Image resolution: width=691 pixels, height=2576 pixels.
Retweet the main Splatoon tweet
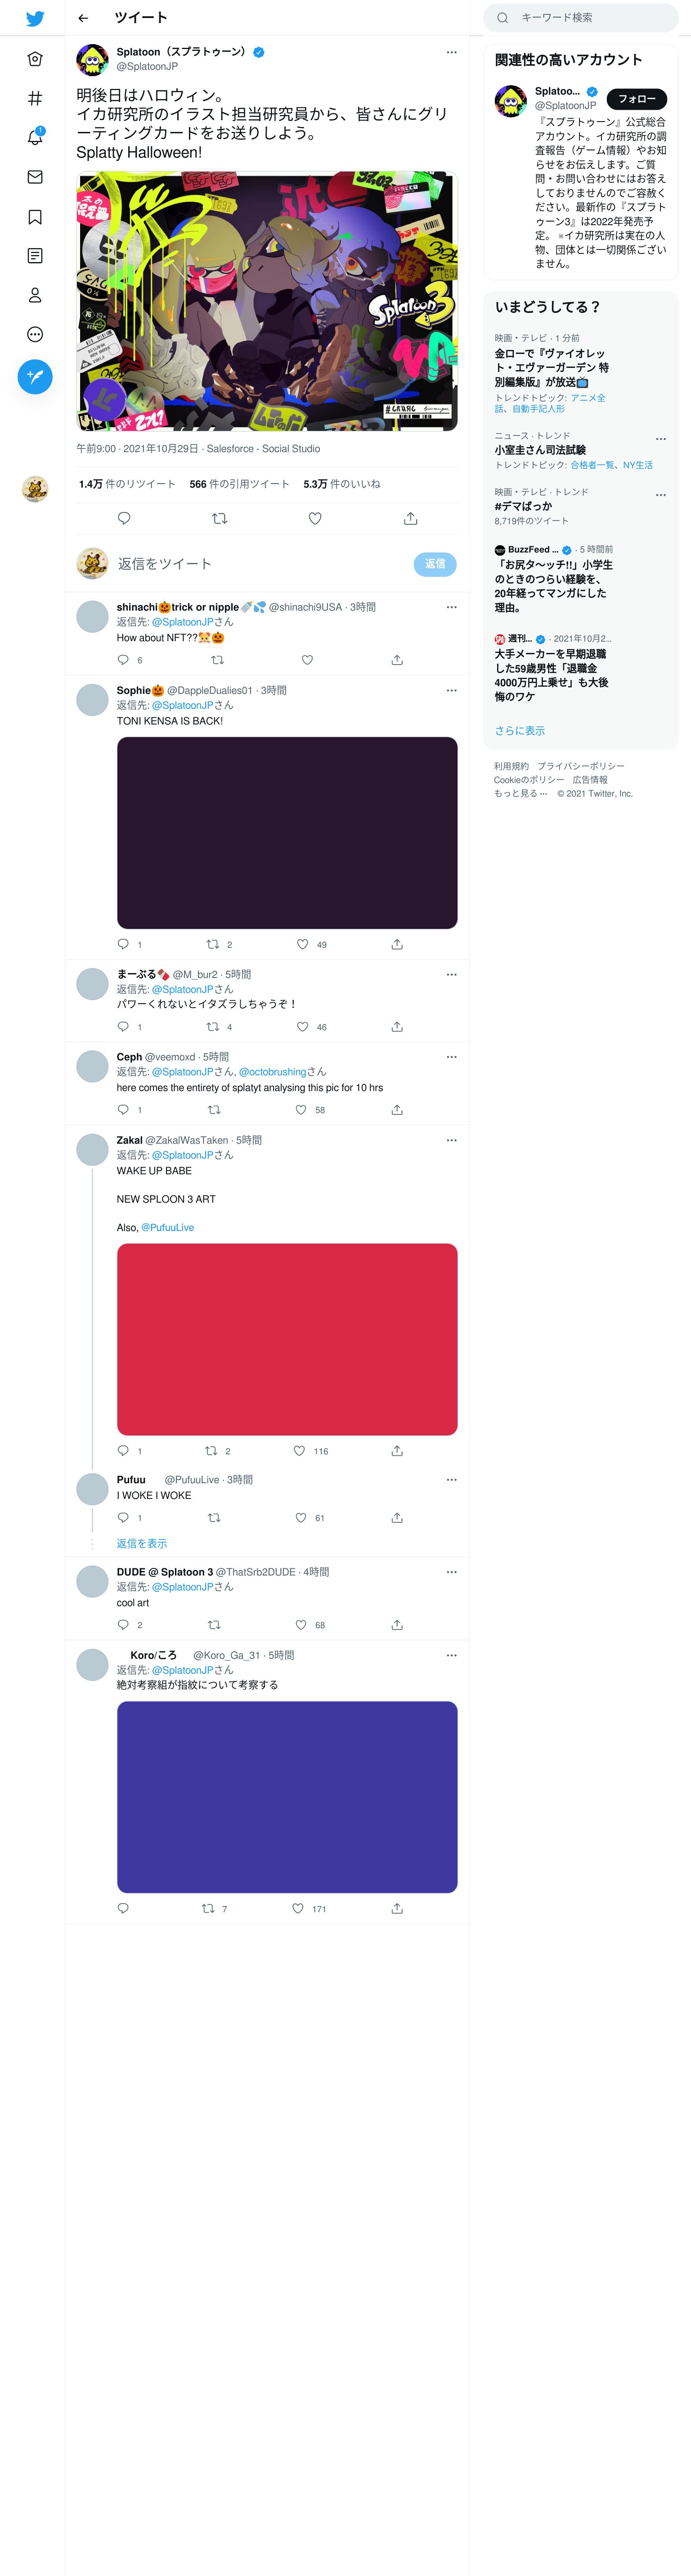click(x=220, y=518)
